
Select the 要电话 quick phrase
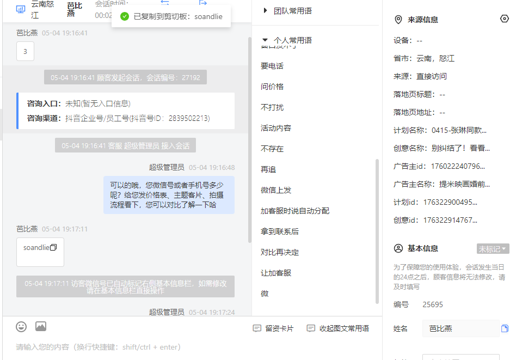pos(272,66)
